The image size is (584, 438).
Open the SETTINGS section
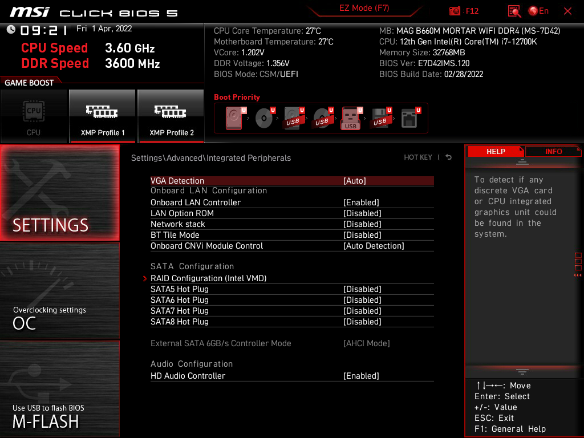[59, 193]
